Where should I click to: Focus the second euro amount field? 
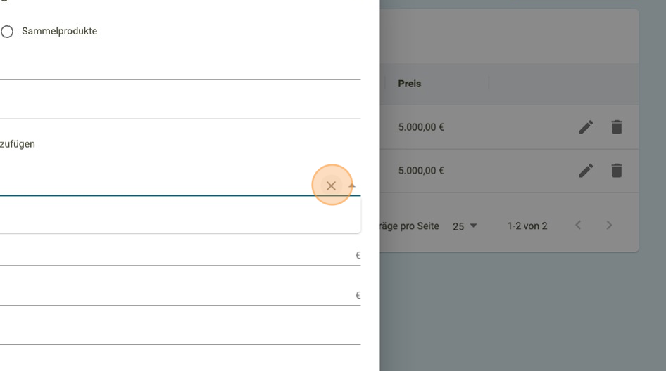[176, 295]
